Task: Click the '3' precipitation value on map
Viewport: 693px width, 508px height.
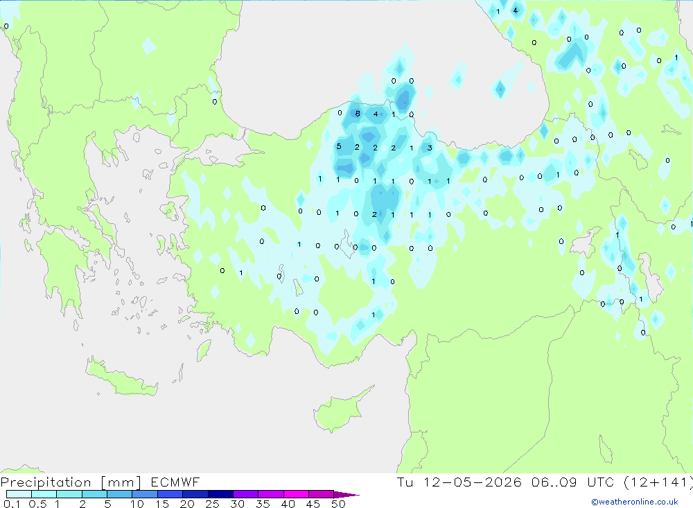Action: 430,148
